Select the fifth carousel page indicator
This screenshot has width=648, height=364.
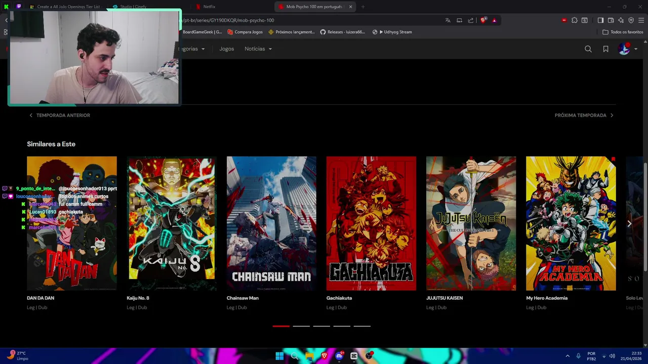(362, 326)
